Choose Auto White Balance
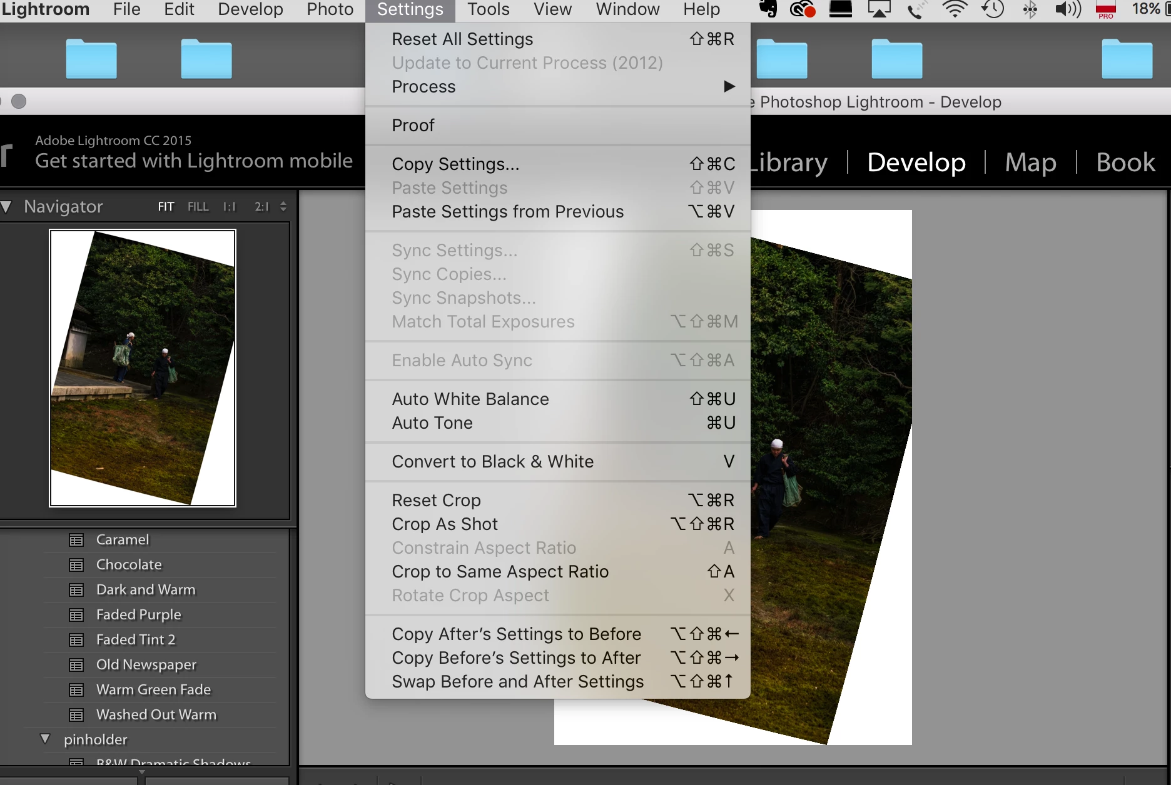 (558, 399)
